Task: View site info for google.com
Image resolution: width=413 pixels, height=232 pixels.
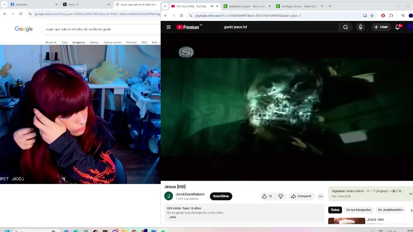Action: (x=30, y=14)
